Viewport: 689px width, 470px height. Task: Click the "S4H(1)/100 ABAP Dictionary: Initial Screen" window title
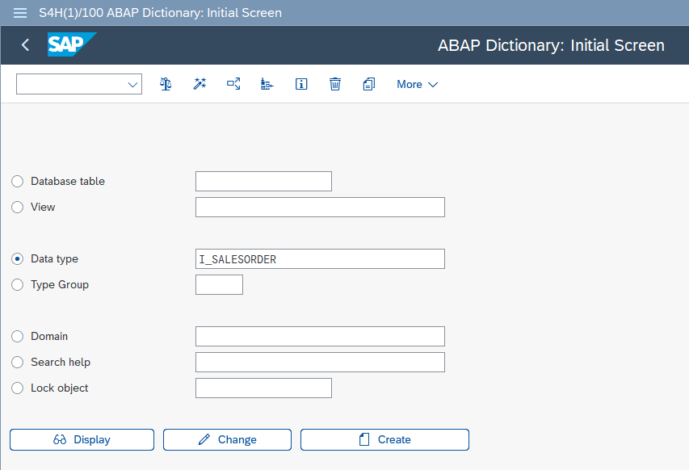click(x=161, y=13)
